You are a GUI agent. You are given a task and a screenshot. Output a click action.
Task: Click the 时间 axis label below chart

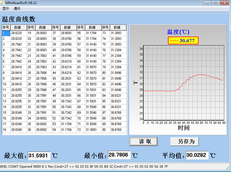[184, 128]
